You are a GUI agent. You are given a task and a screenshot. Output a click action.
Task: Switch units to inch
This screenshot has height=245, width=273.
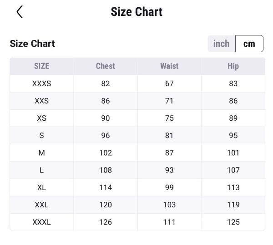(222, 44)
